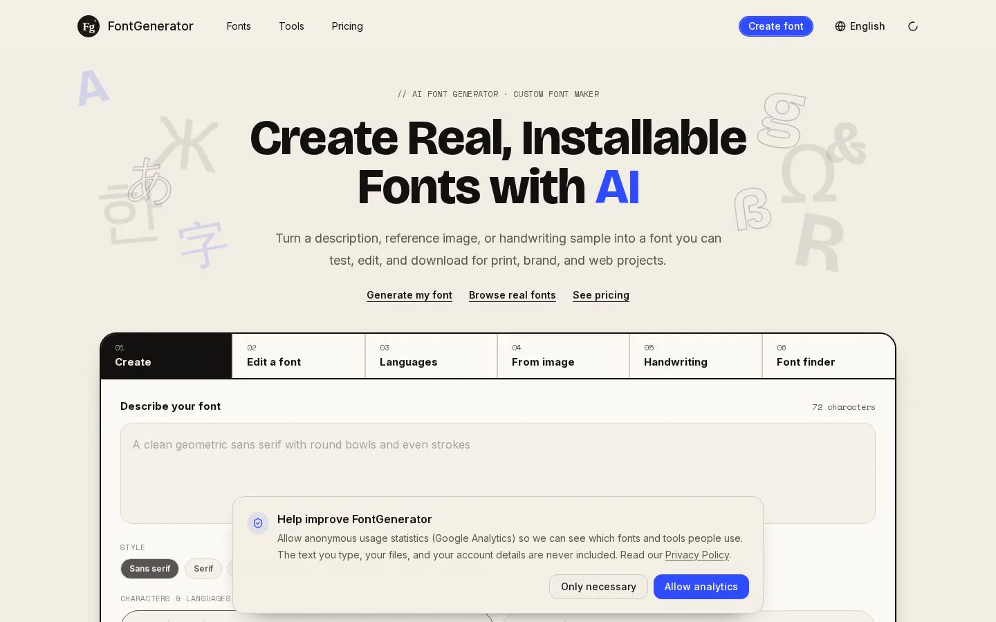Open the Tools menu
Image resolution: width=996 pixels, height=622 pixels.
(291, 26)
